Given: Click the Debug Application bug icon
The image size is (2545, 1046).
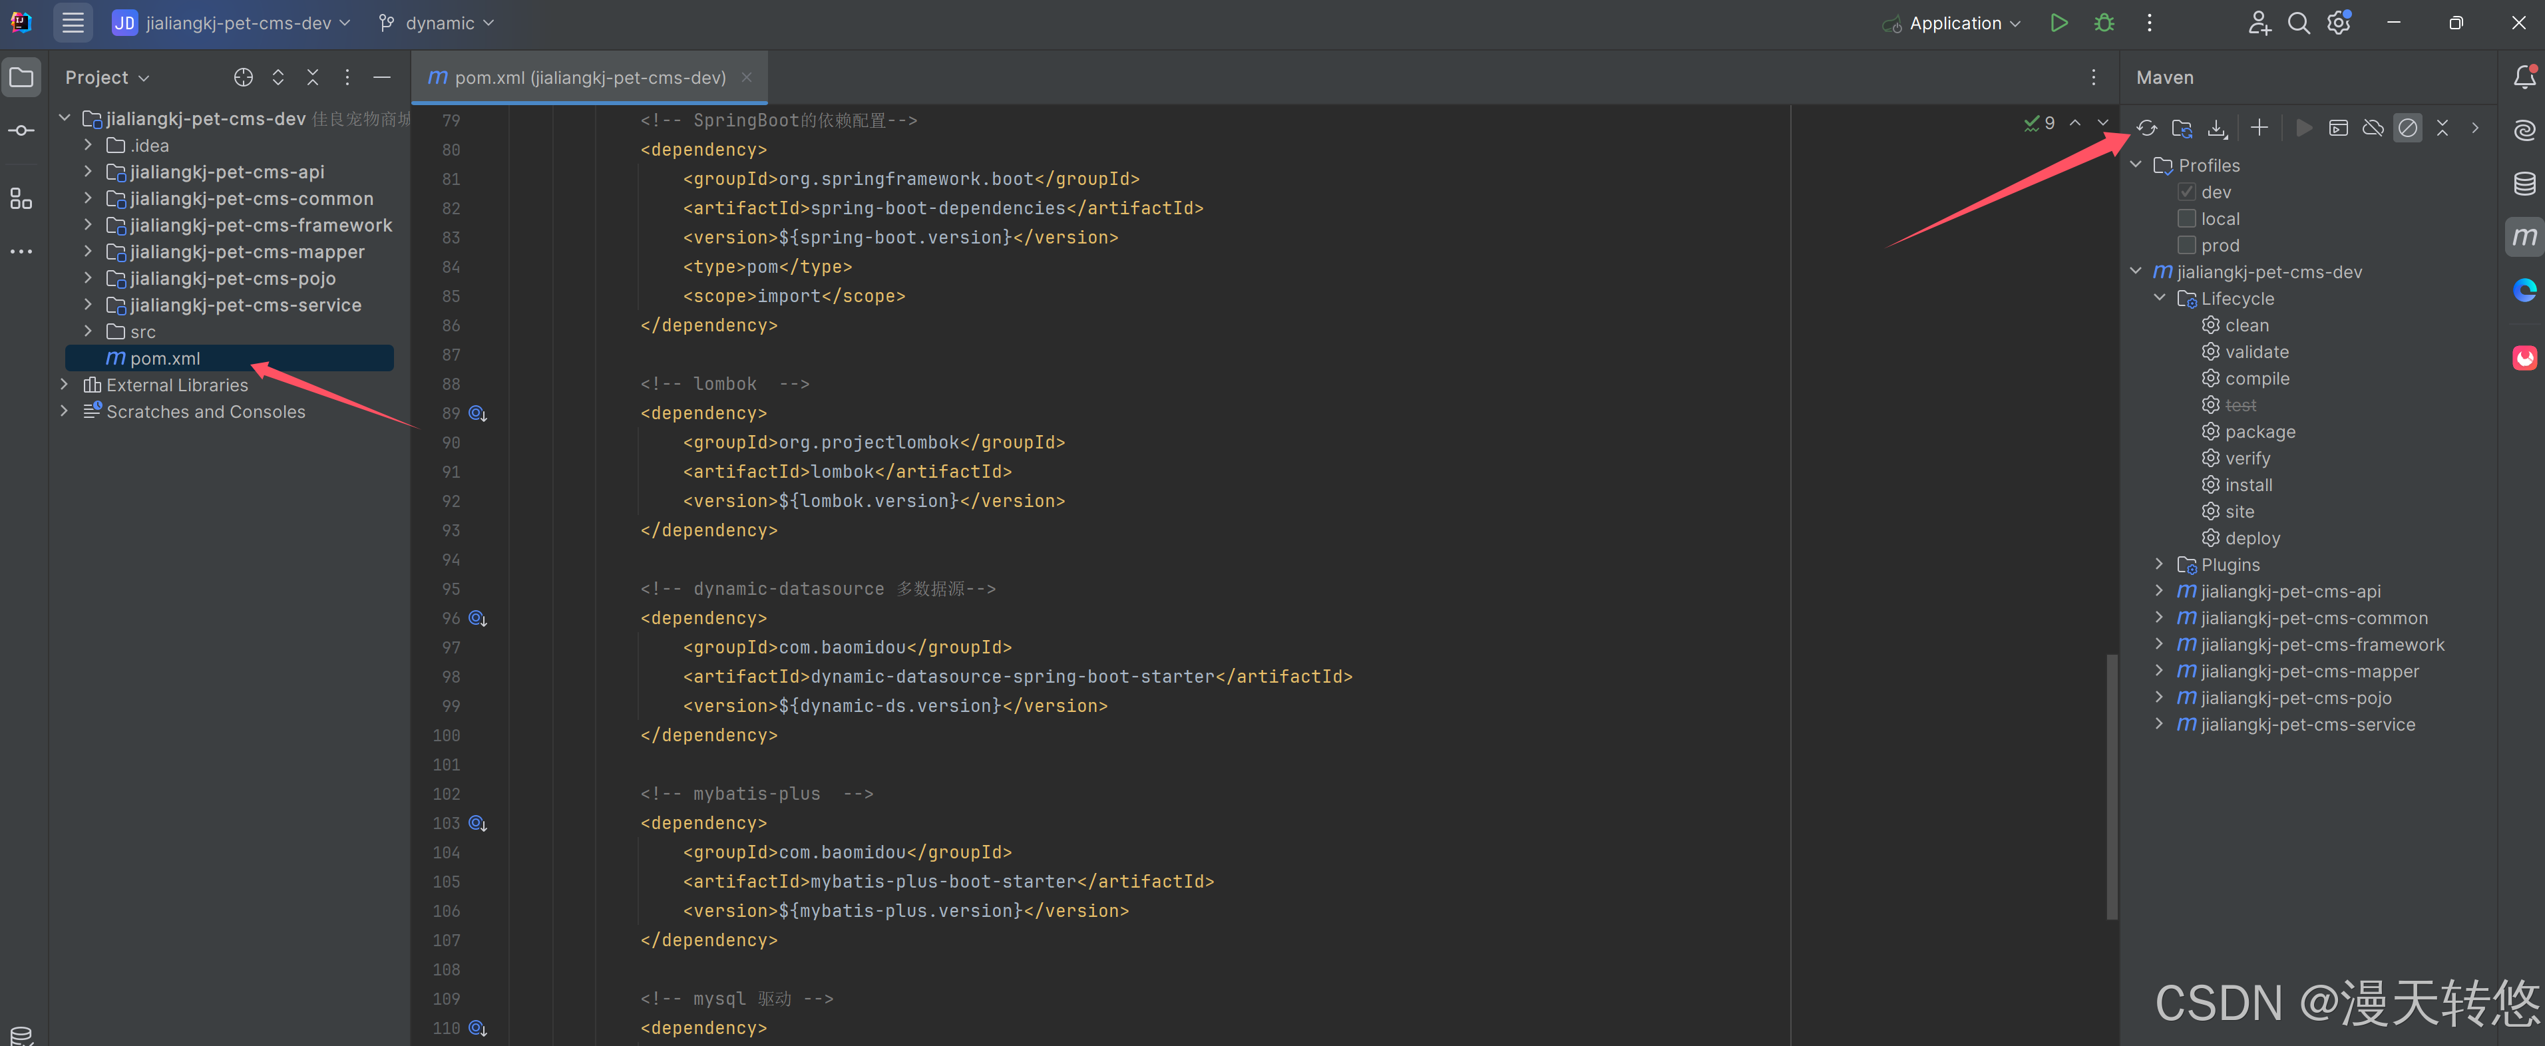Looking at the screenshot, I should point(2104,23).
